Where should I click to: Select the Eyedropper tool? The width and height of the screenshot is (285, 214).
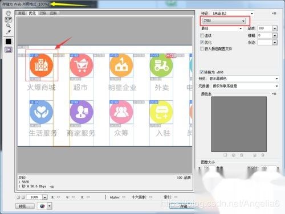point(9,32)
